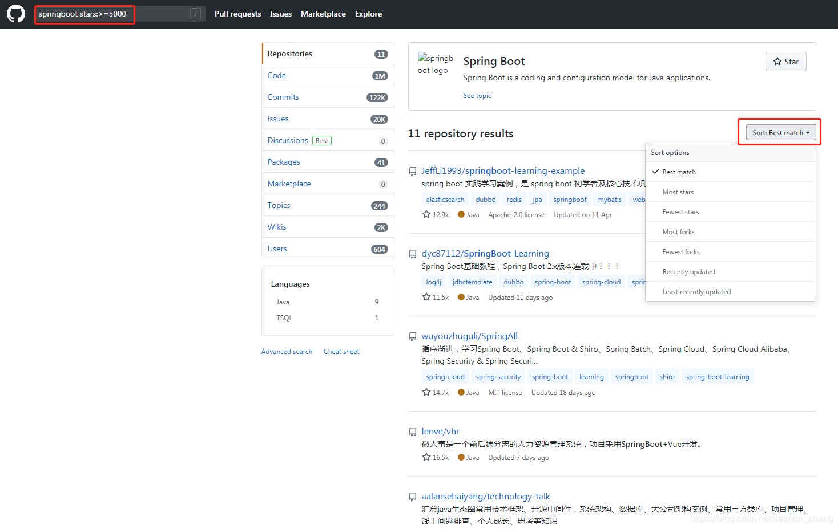This screenshot has width=838, height=529.
Task: Open lenve/vhr repository
Action: click(x=440, y=431)
